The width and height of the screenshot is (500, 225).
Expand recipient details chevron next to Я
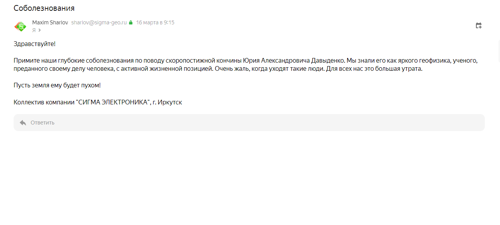point(40,30)
